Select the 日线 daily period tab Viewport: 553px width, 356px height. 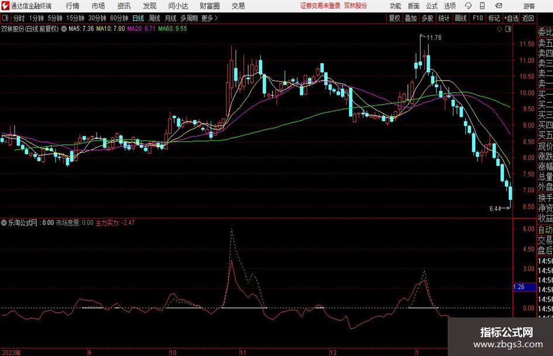pyautogui.click(x=138, y=18)
